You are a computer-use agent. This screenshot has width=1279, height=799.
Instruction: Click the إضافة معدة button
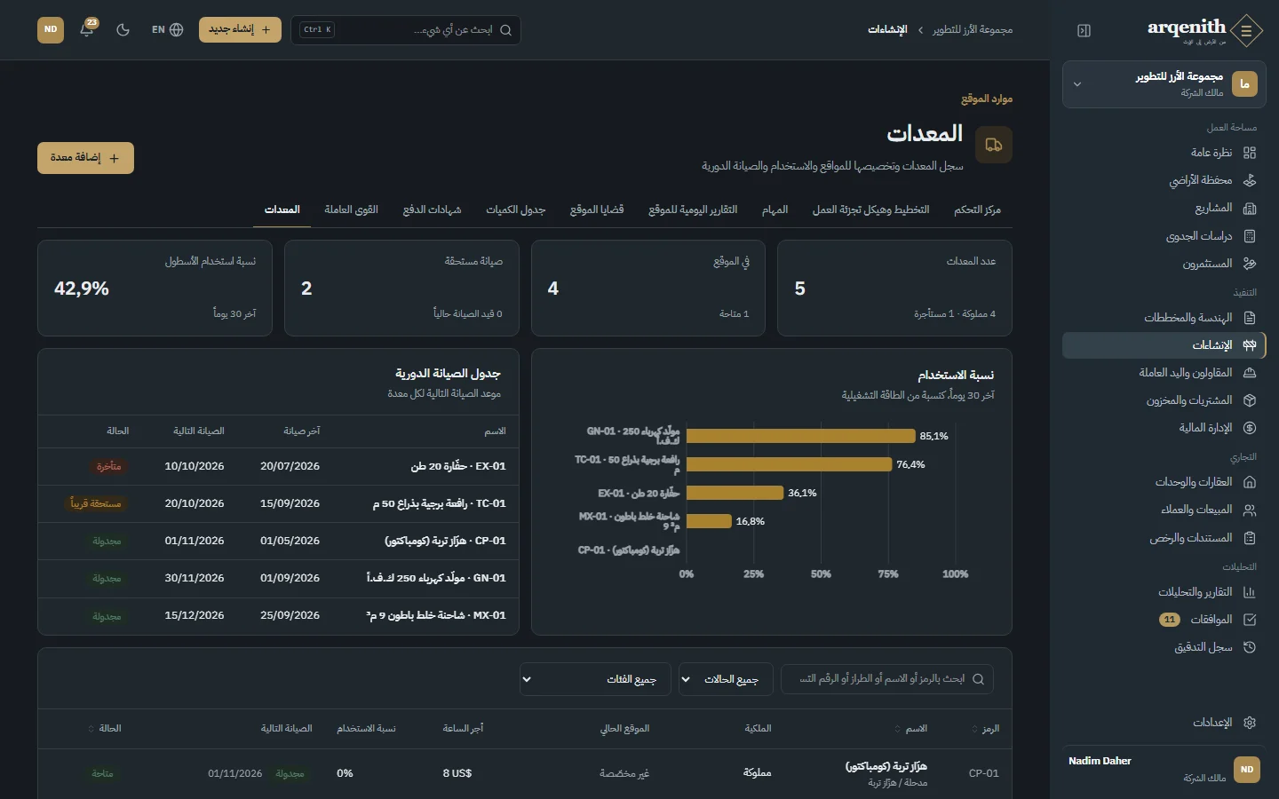[85, 158]
